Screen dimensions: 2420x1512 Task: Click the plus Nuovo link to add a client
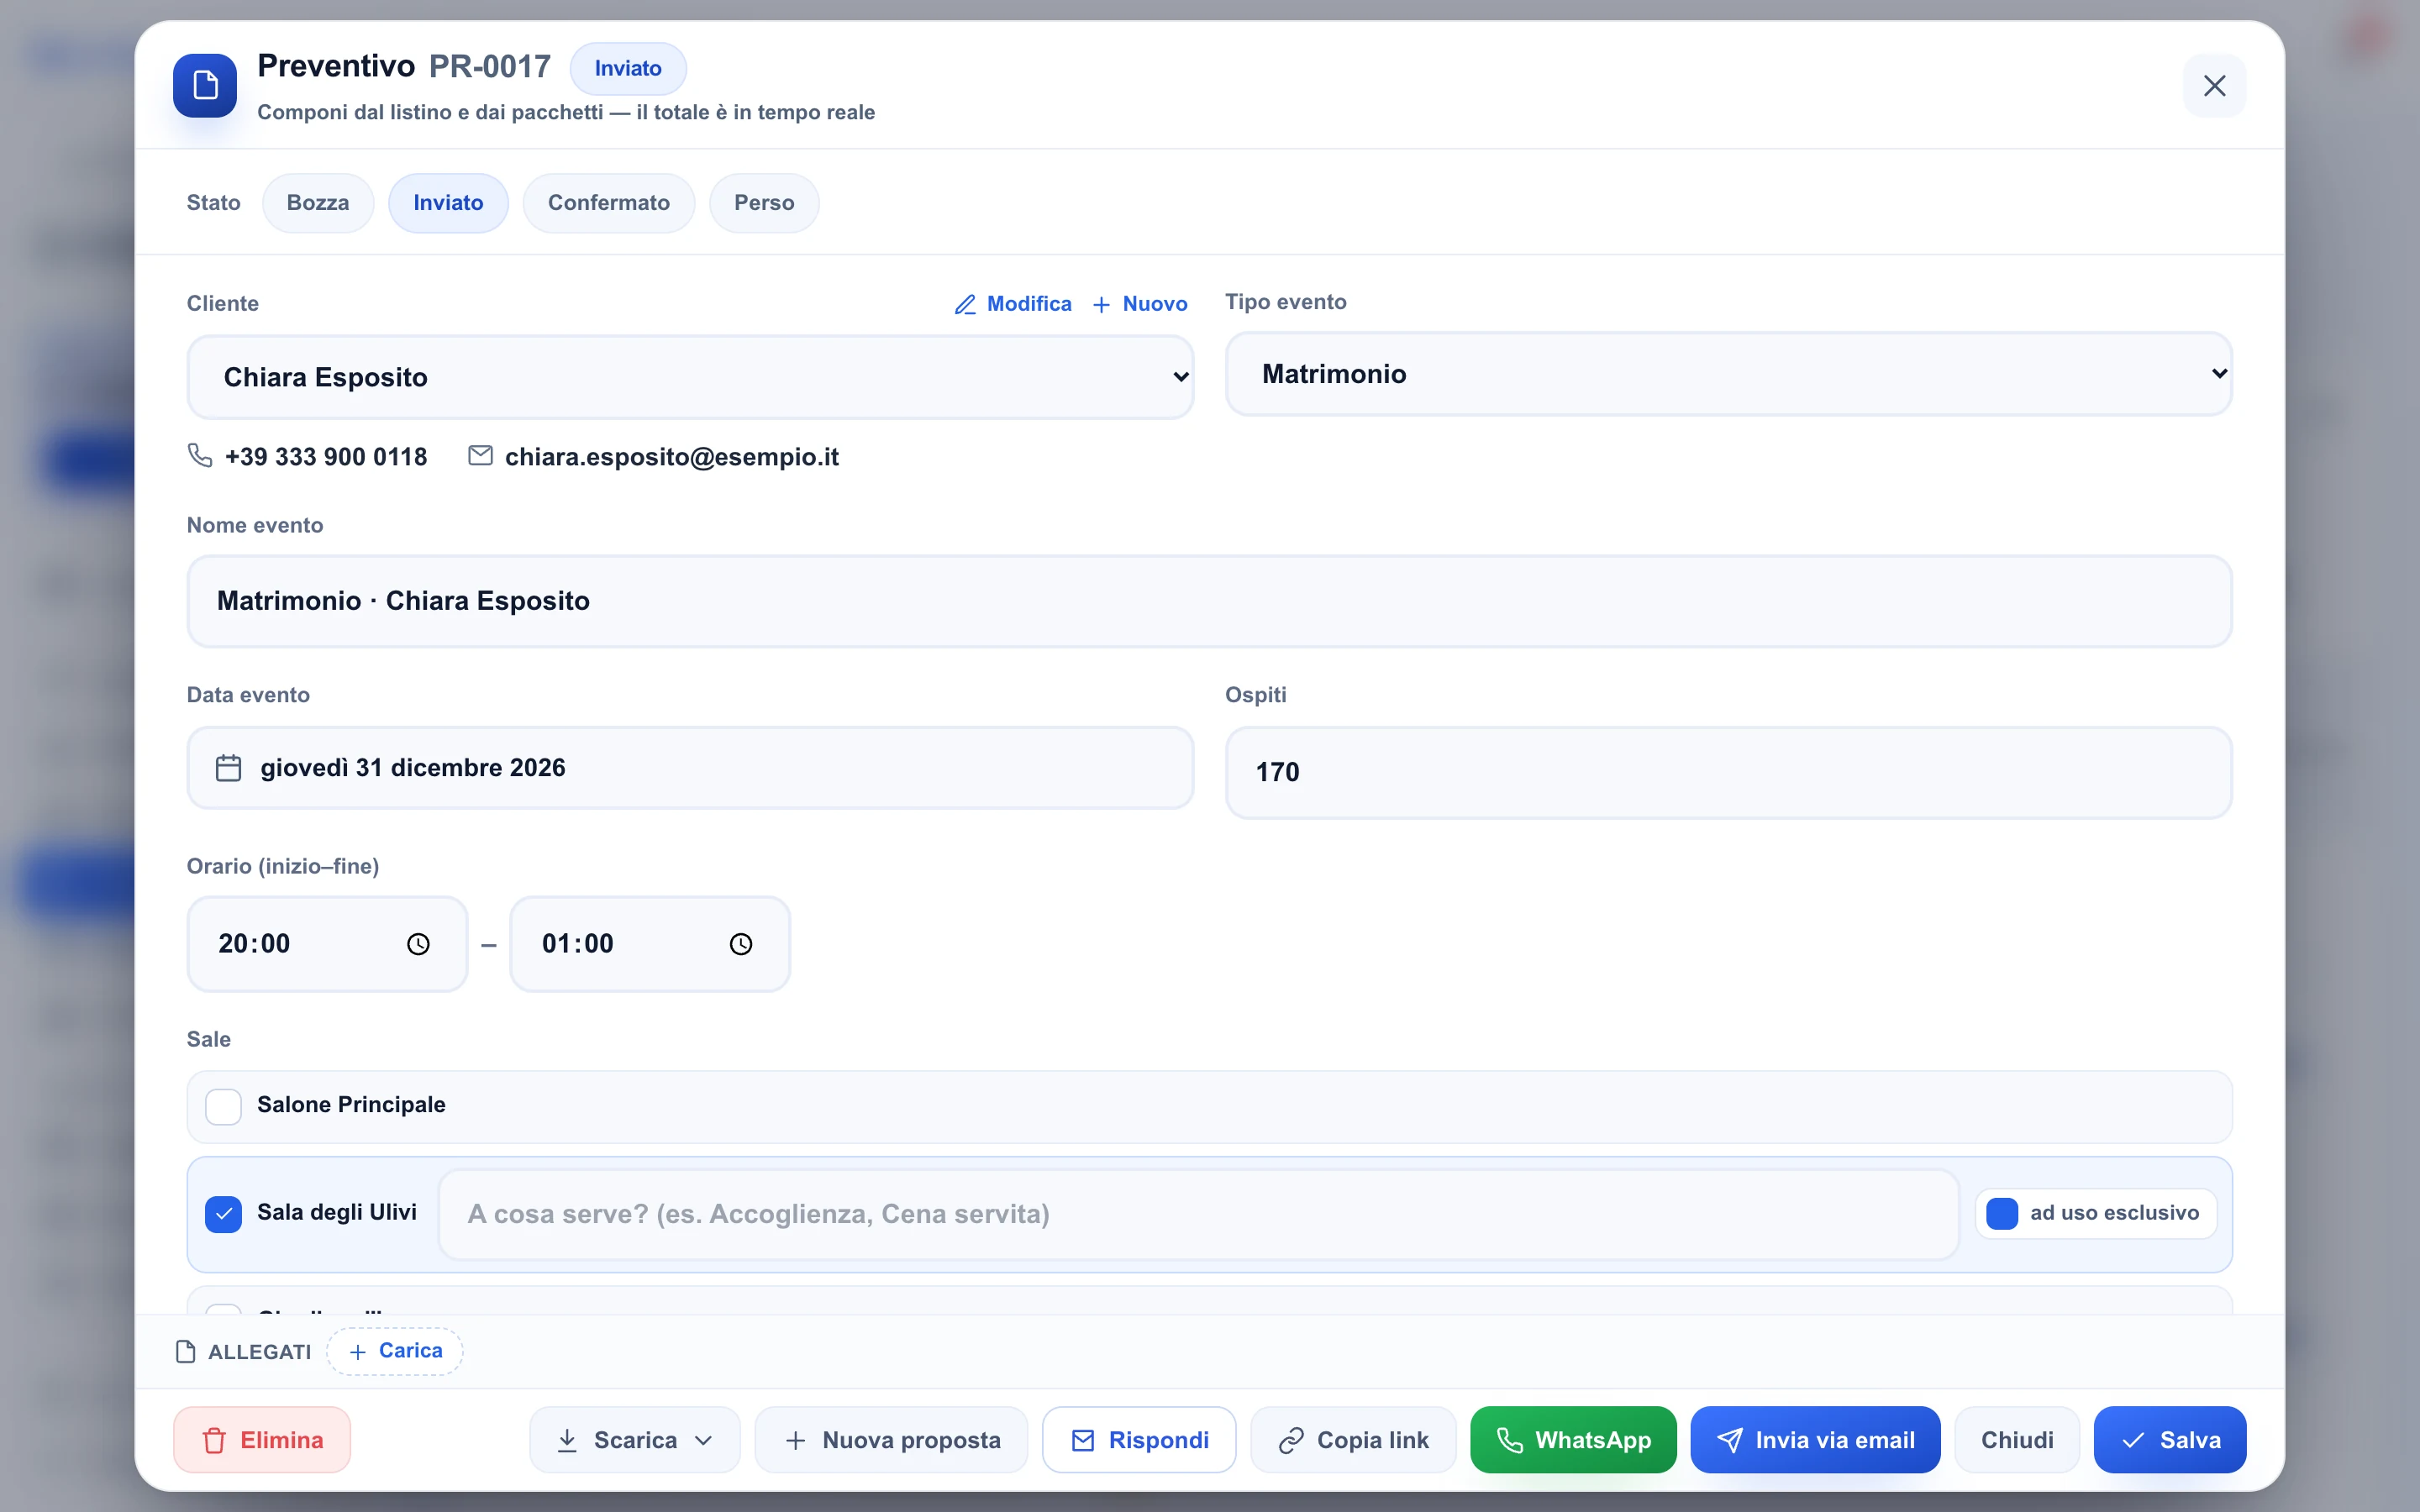pyautogui.click(x=1140, y=304)
